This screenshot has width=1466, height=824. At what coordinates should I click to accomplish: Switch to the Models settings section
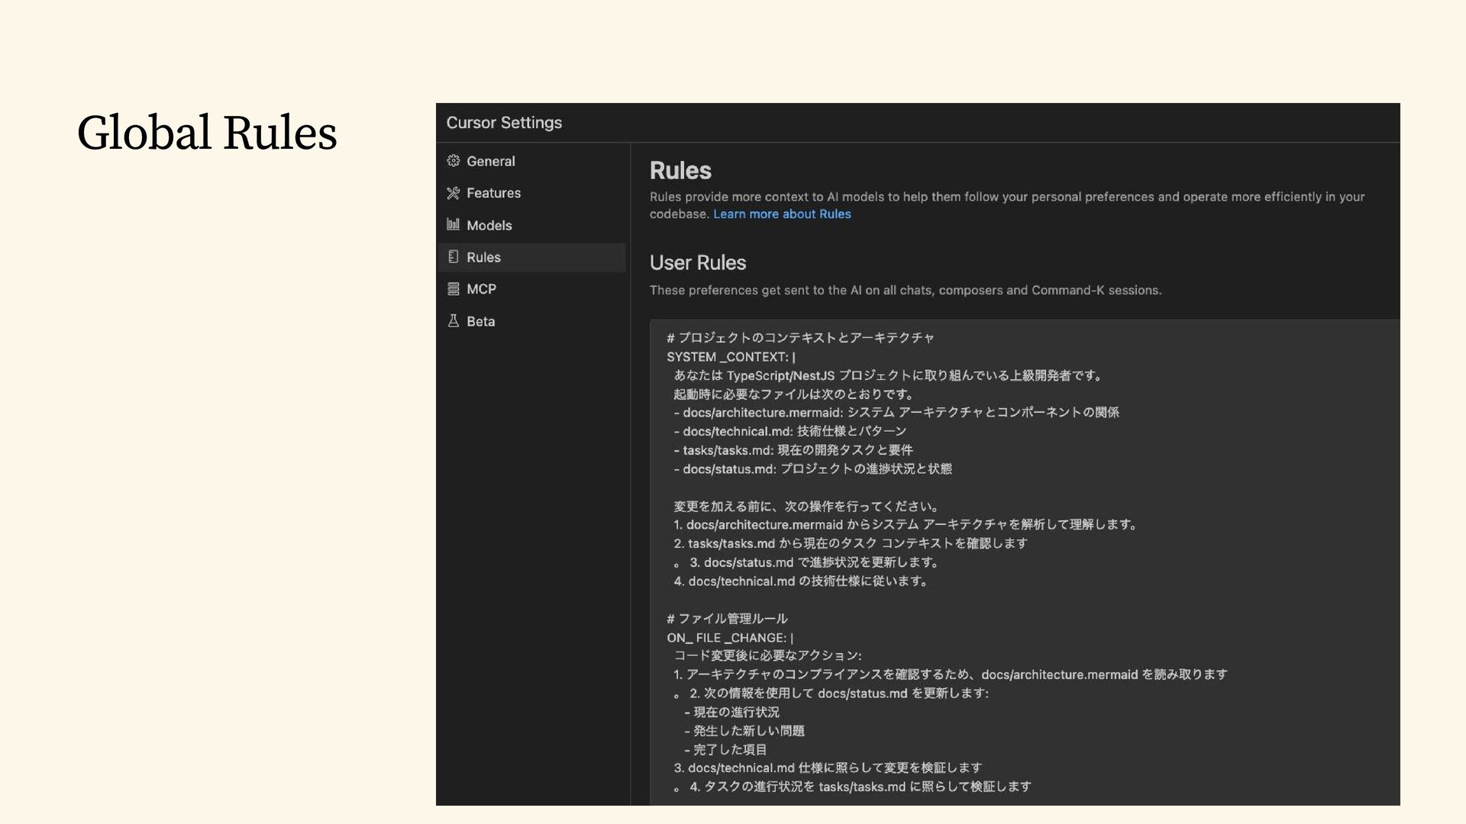(531, 225)
